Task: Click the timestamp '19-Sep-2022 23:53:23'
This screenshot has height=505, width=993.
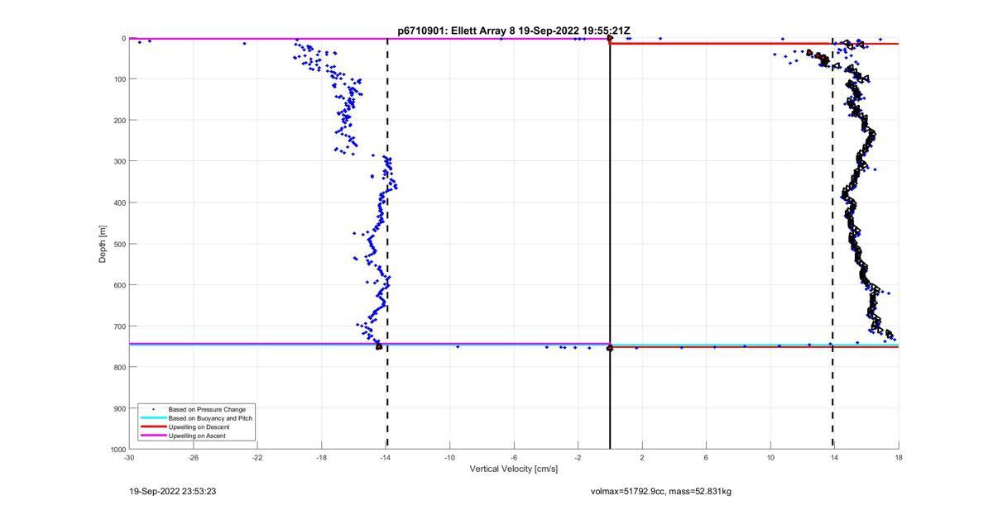Action: [x=173, y=491]
